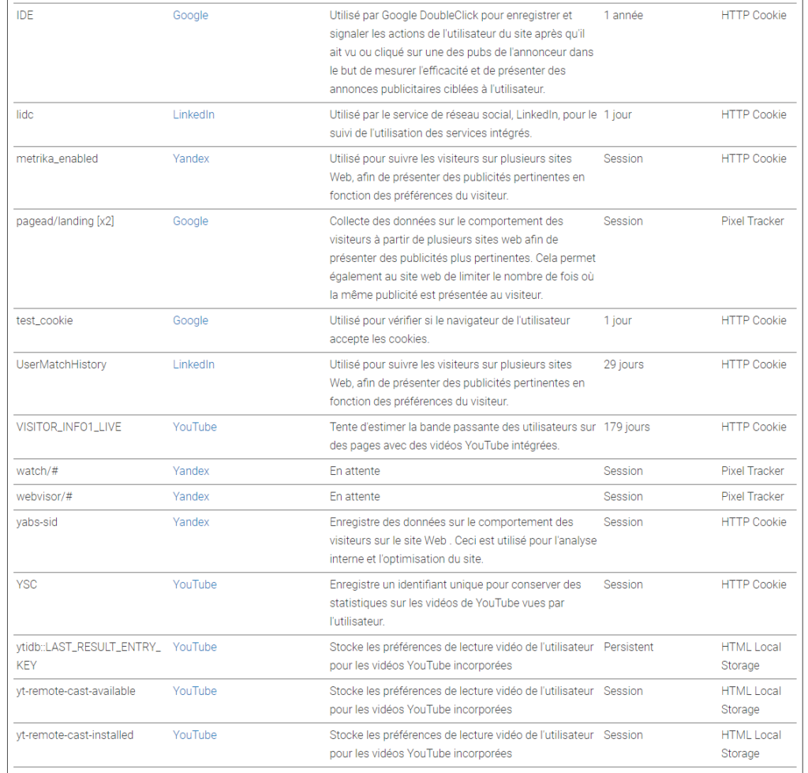Select the cookie name 'test_cookie'

[x=44, y=321]
